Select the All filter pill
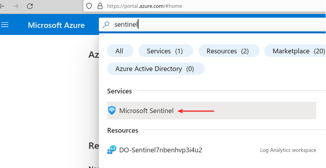This screenshot has height=168, width=326. 119,51
